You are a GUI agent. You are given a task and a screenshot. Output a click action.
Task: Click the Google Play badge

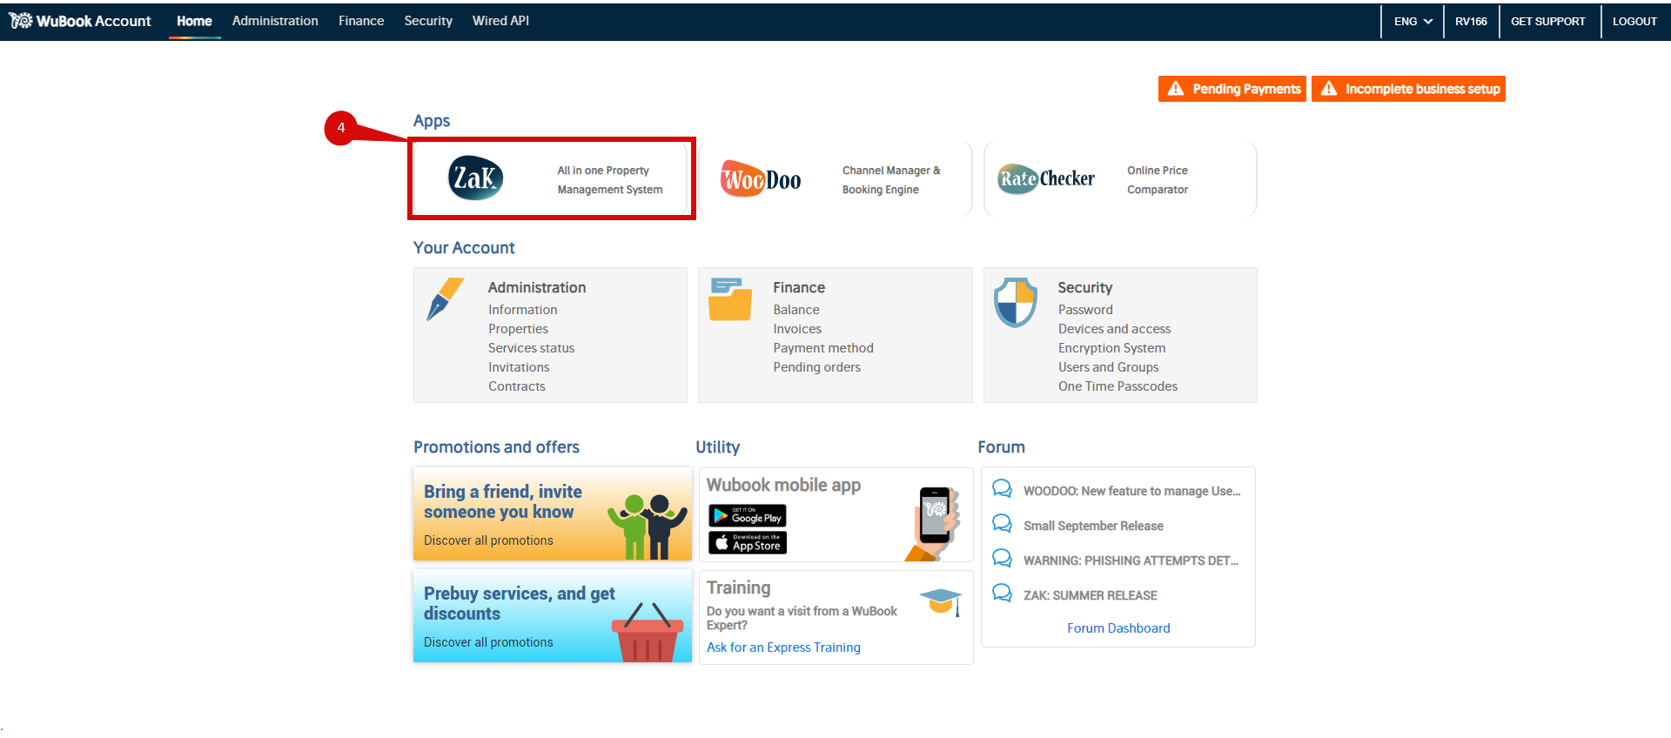point(748,516)
